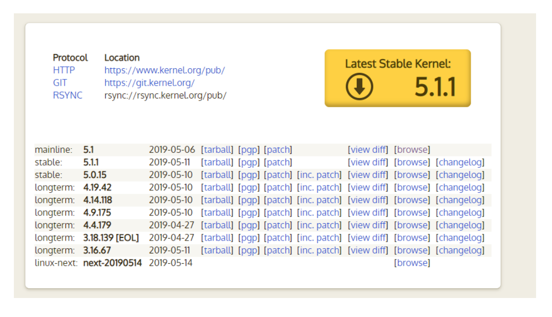This screenshot has height=317, width=552.
Task: View diff for mainline 5.1
Action: pyautogui.click(x=368, y=150)
